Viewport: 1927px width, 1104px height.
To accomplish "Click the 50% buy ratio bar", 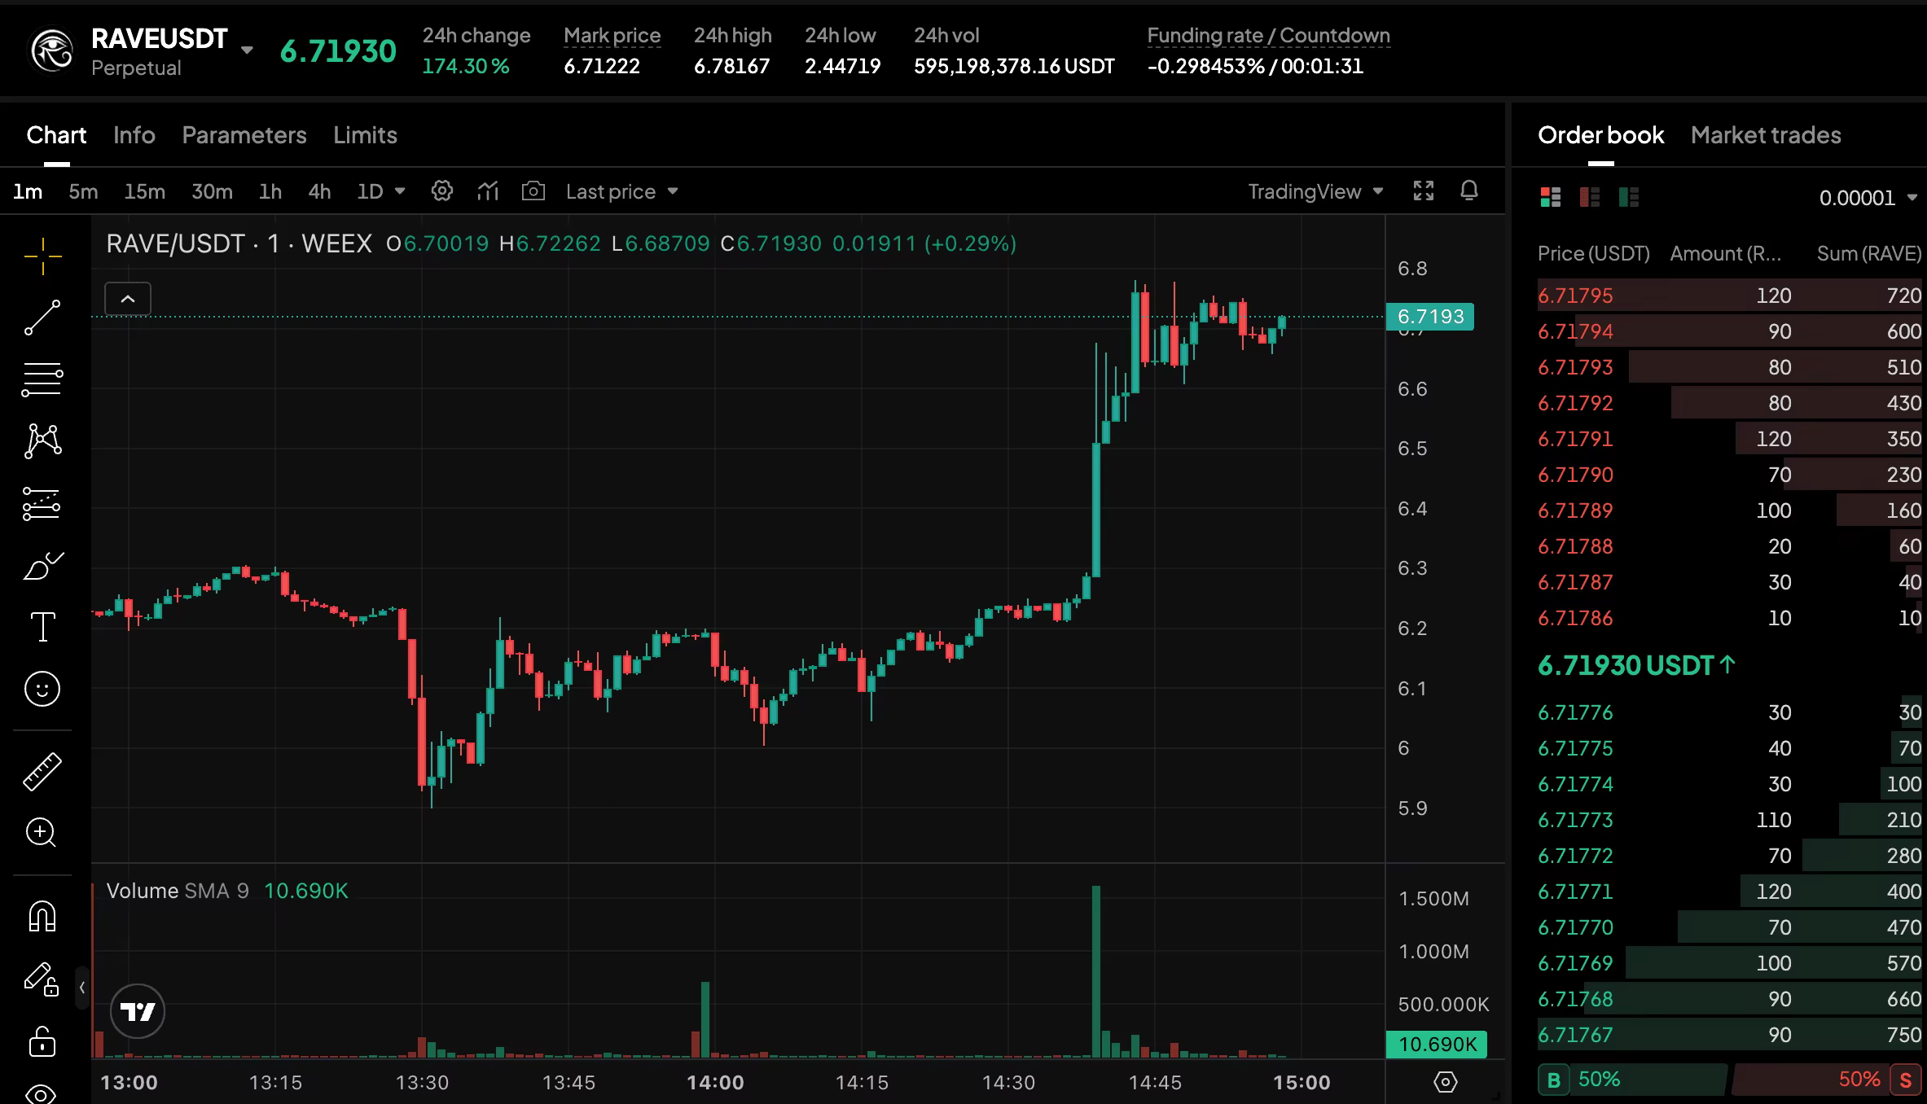I will click(x=1648, y=1080).
